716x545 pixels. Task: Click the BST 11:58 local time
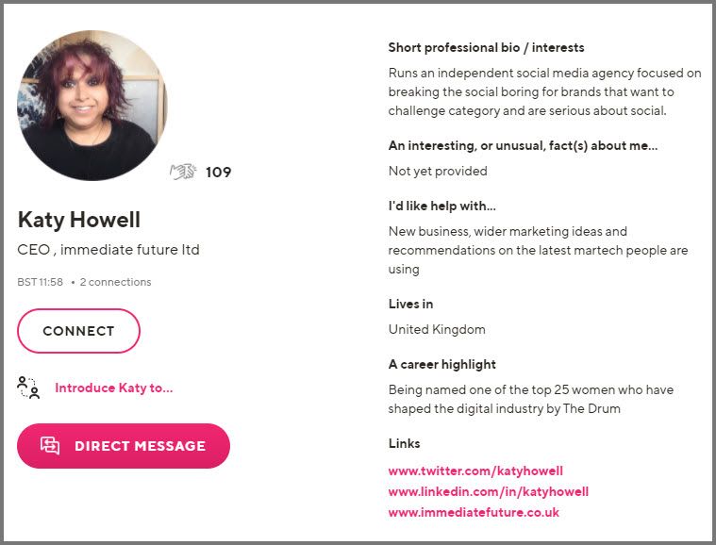(x=41, y=282)
